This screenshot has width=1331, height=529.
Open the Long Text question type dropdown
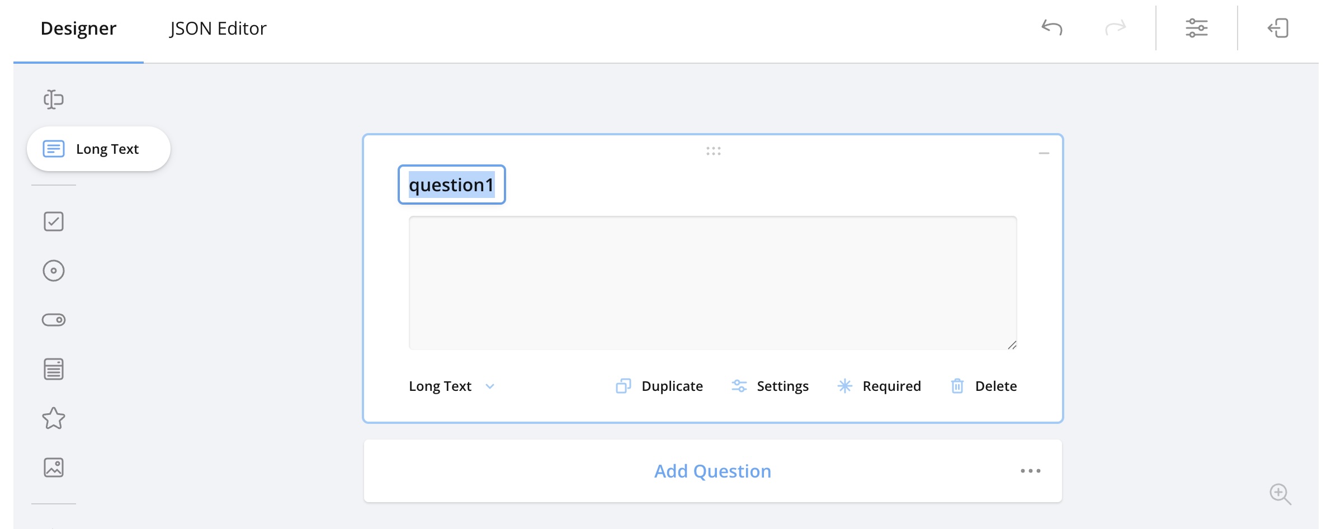point(451,386)
